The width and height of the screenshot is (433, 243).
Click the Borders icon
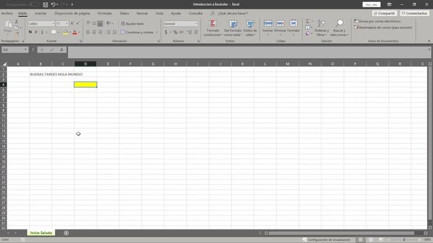coord(54,32)
